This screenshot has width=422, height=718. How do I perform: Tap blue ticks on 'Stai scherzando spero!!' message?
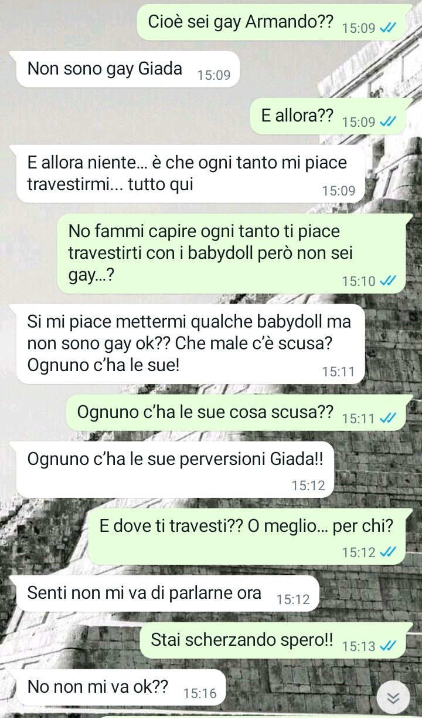(x=388, y=646)
